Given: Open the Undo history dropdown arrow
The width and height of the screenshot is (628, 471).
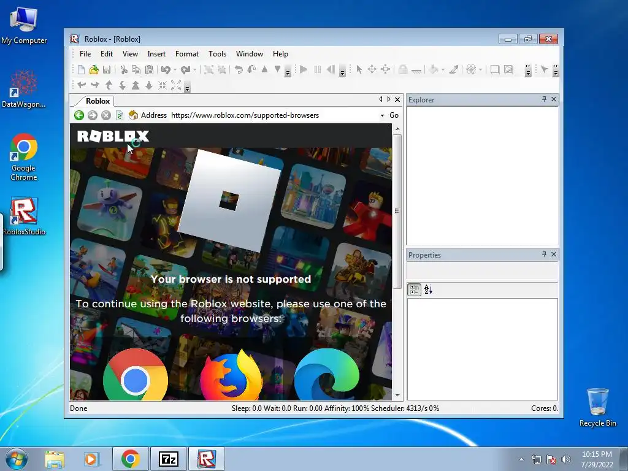Looking at the screenshot, I should point(175,70).
